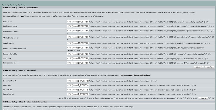Click the Log table input field
The image size is (216, 110).
(x=78, y=58)
